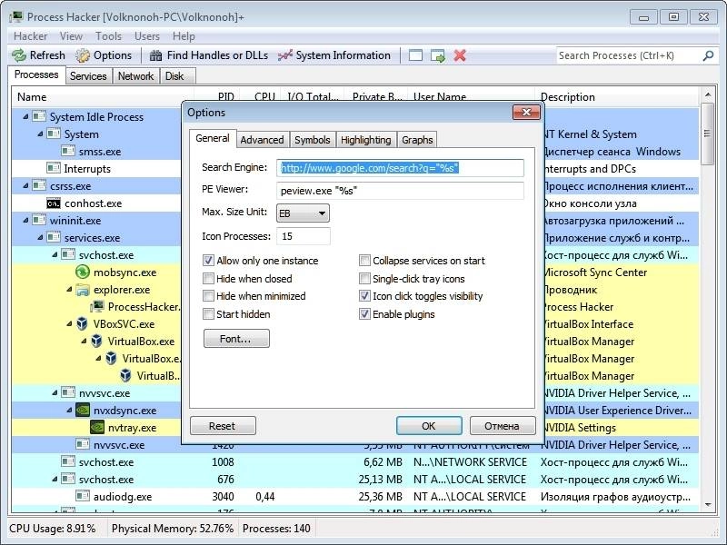Open Options from the toolbar gear icon

[83, 55]
